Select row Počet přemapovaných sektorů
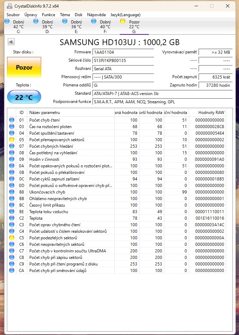239x335 pixels. pos(117,139)
